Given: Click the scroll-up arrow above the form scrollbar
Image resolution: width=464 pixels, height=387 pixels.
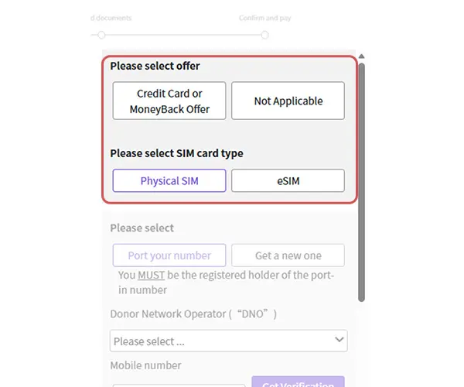Looking at the screenshot, I should click(361, 56).
